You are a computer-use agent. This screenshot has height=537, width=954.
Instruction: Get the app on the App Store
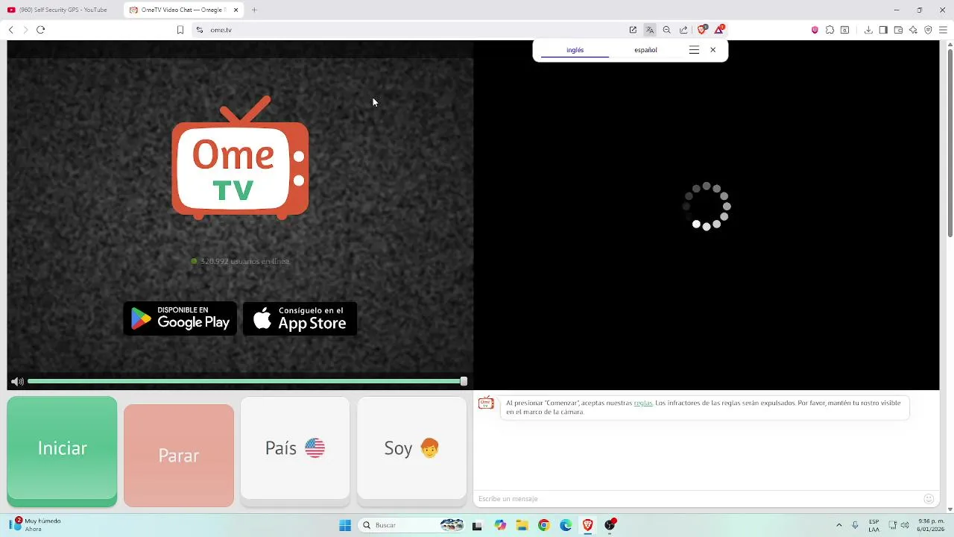(x=300, y=318)
